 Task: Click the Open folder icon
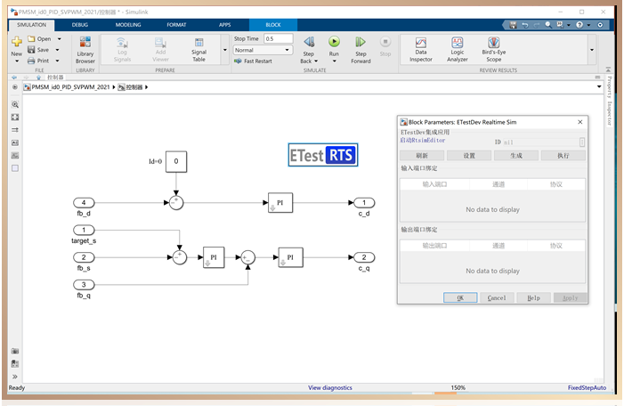pyautogui.click(x=31, y=38)
